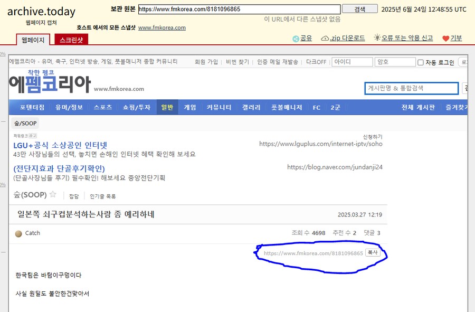This screenshot has width=475, height=312.
Task: Select the 잡담 category tab
Action: coord(74,196)
